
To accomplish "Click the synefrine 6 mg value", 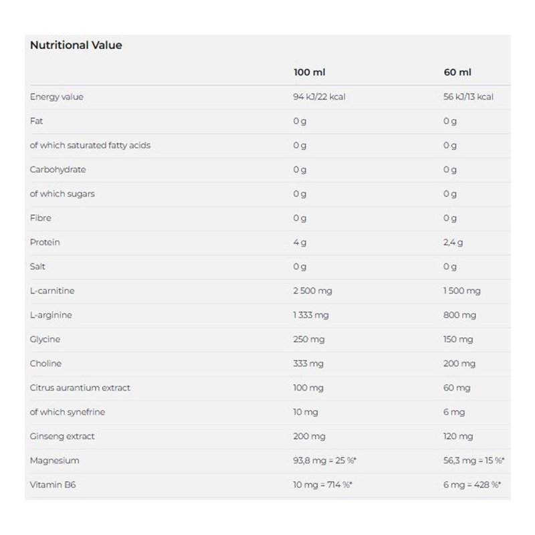I will click(x=454, y=412).
